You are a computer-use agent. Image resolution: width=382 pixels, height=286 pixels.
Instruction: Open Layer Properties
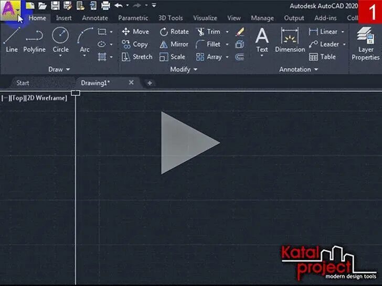(365, 44)
